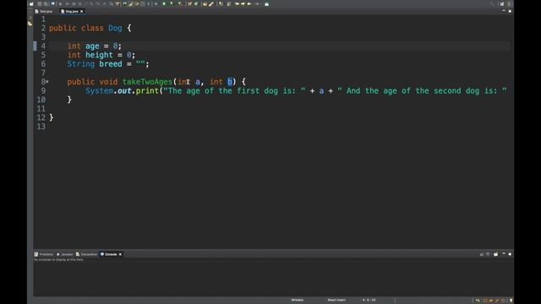Click the lightbulb tip icon in the status bar
Image resolution: width=541 pixels, height=304 pixels.
pyautogui.click(x=511, y=301)
